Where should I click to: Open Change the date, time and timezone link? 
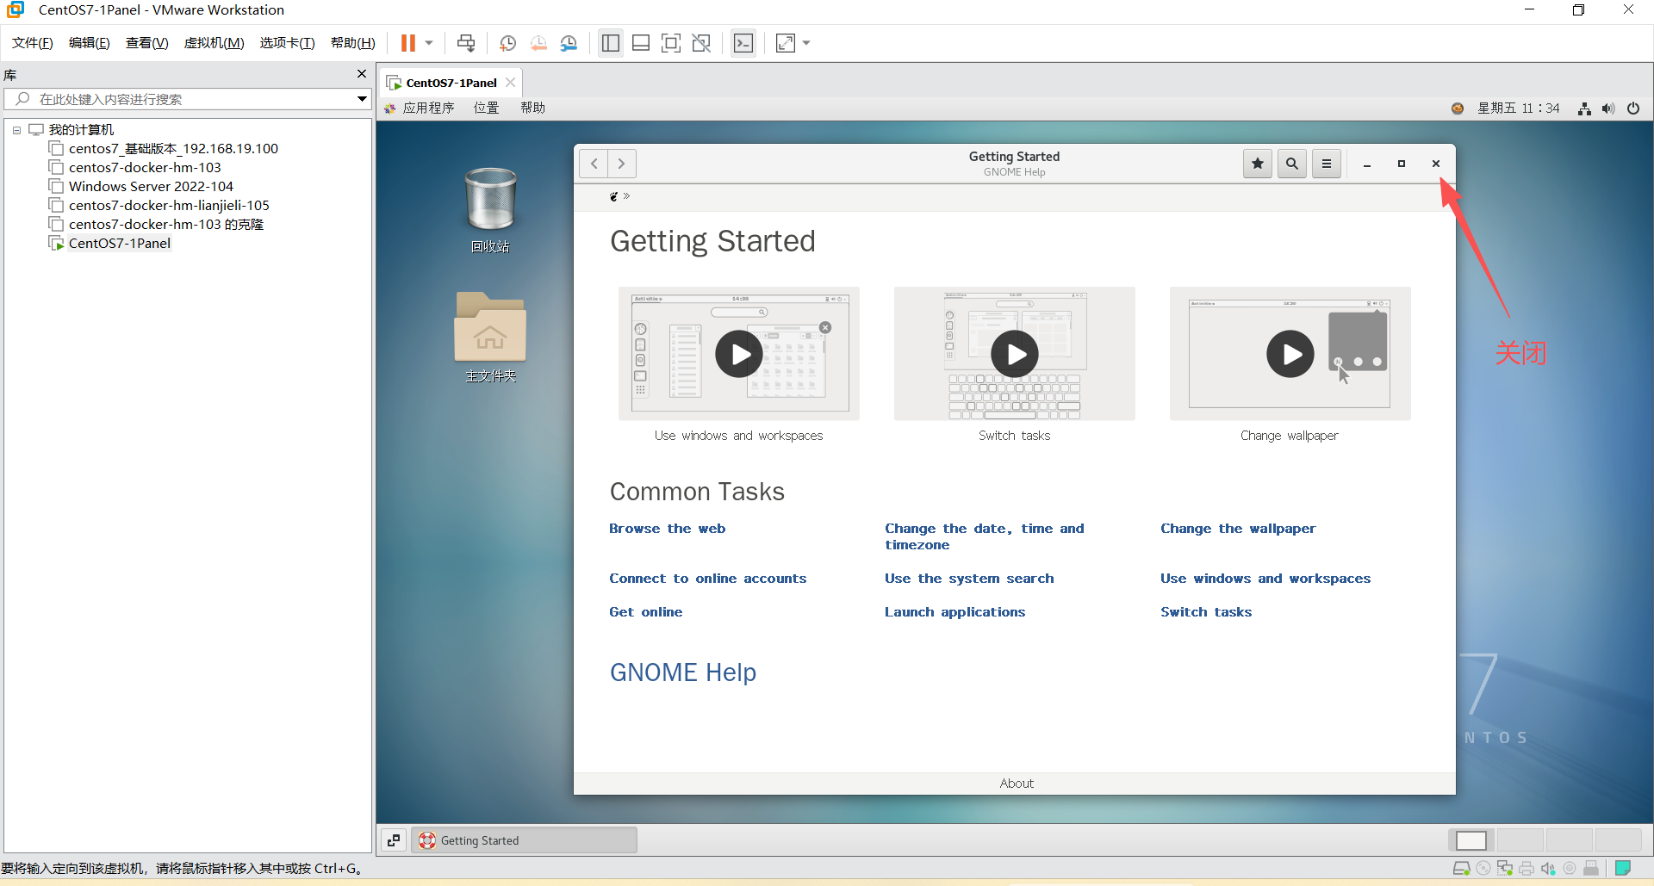[985, 536]
